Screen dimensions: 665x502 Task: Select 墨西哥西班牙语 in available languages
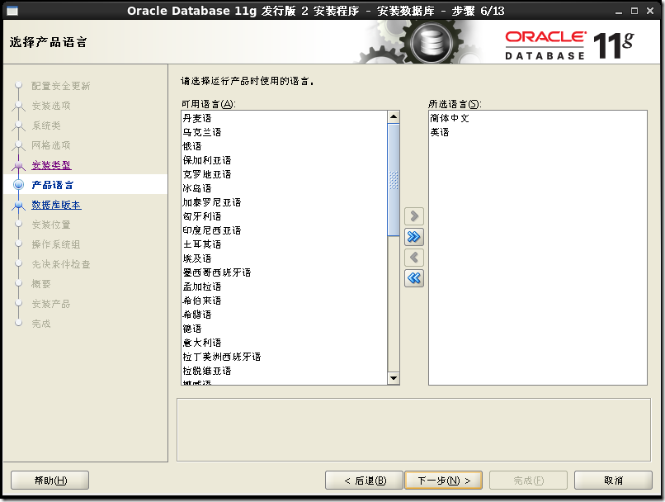click(284, 272)
